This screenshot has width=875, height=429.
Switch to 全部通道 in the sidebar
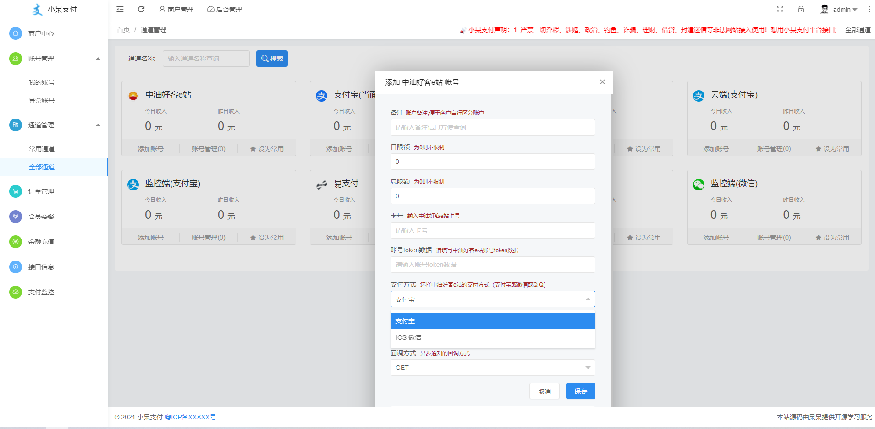(x=42, y=167)
